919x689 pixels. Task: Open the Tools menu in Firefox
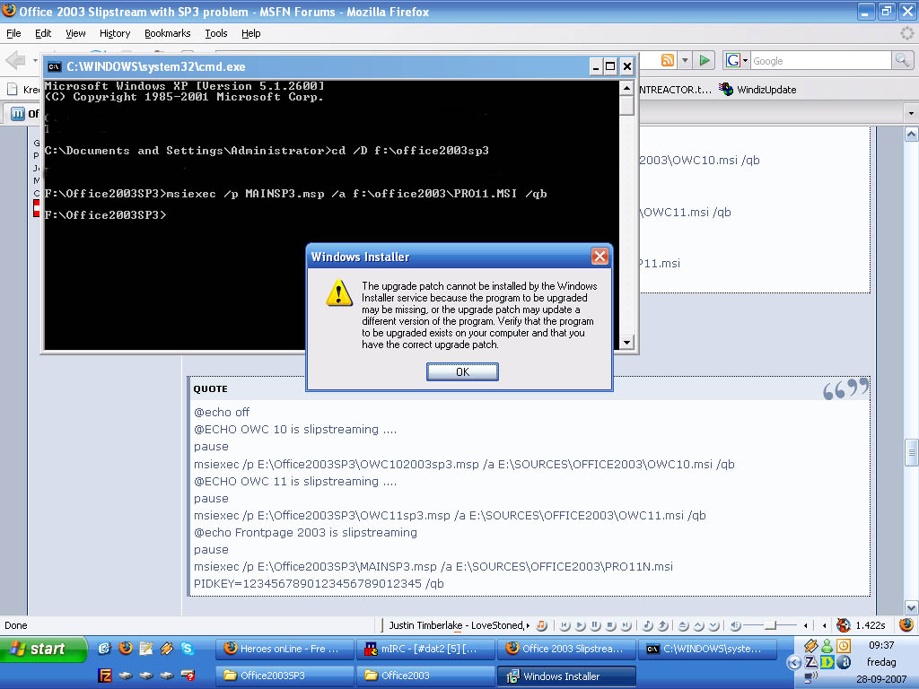click(216, 33)
